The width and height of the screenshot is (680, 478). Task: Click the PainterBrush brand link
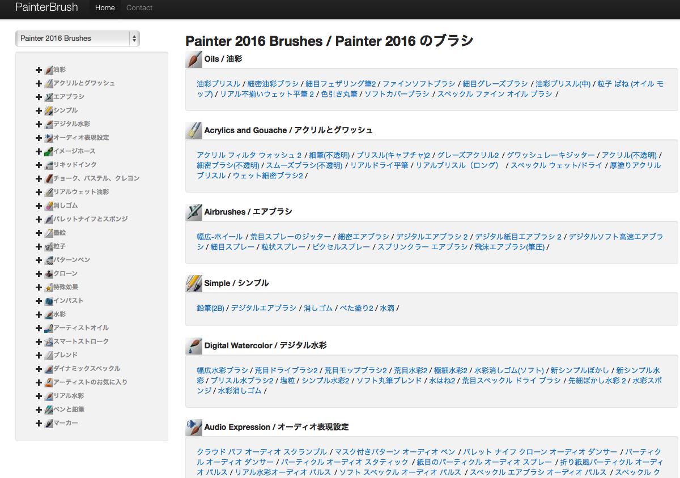coord(46,7)
